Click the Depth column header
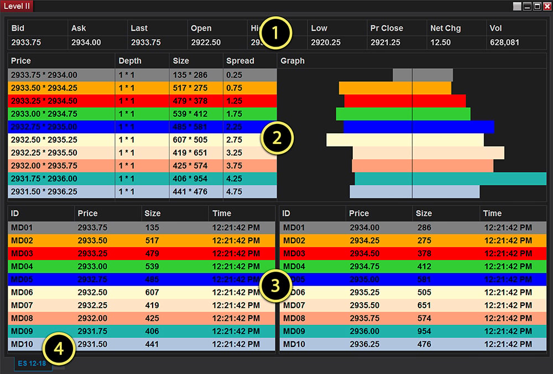Image resolution: width=553 pixels, height=374 pixels. [130, 61]
